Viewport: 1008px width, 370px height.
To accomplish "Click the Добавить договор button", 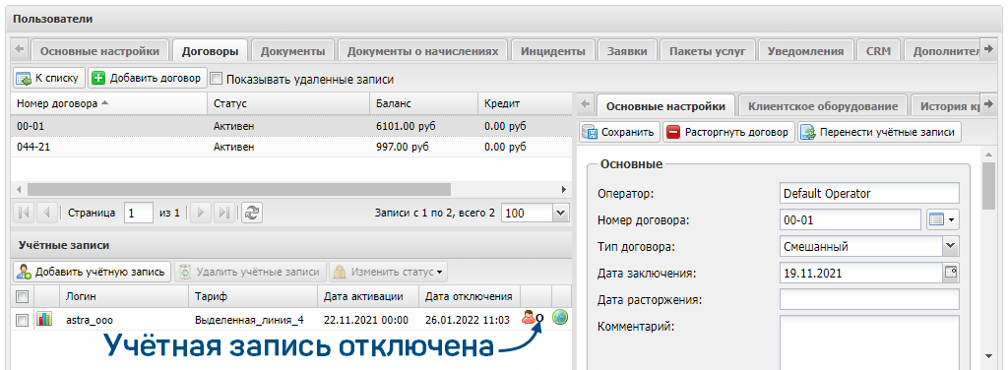I will 148,79.
